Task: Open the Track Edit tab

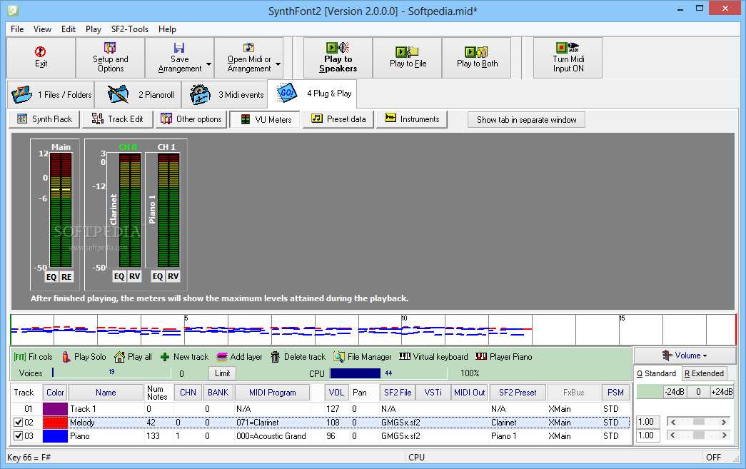Action: tap(118, 119)
